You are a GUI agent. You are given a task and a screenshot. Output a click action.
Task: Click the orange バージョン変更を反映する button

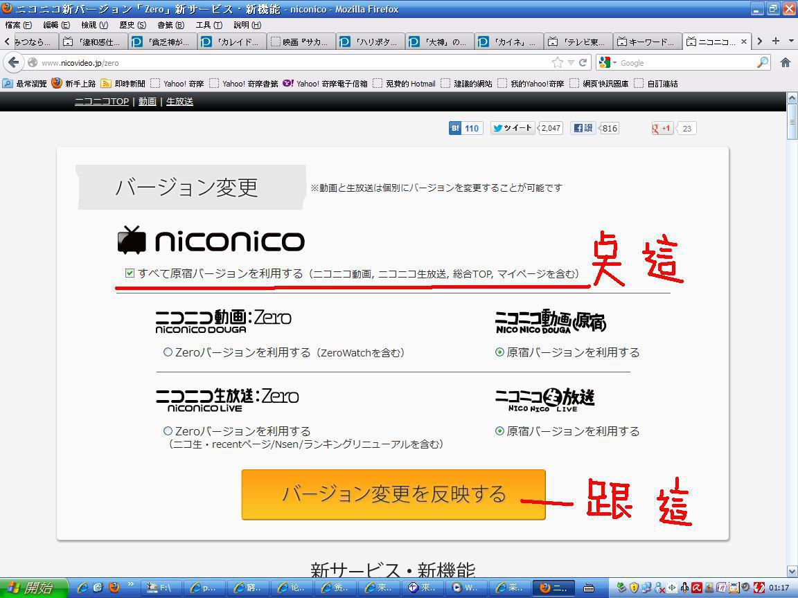point(393,494)
